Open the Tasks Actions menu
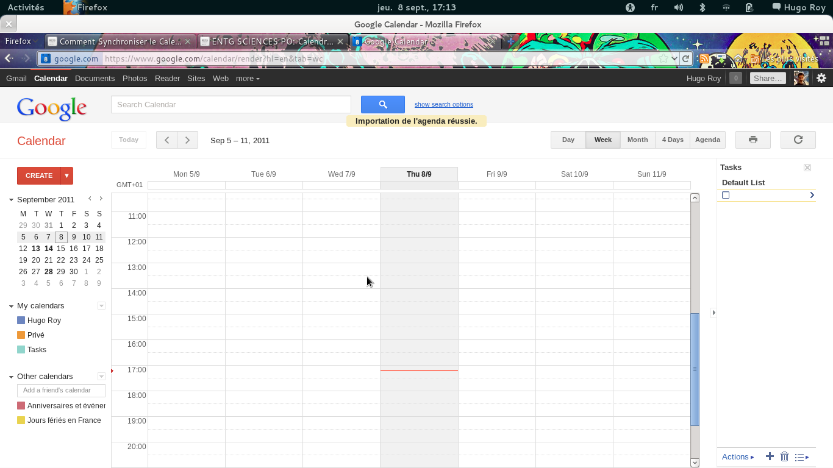 click(738, 456)
